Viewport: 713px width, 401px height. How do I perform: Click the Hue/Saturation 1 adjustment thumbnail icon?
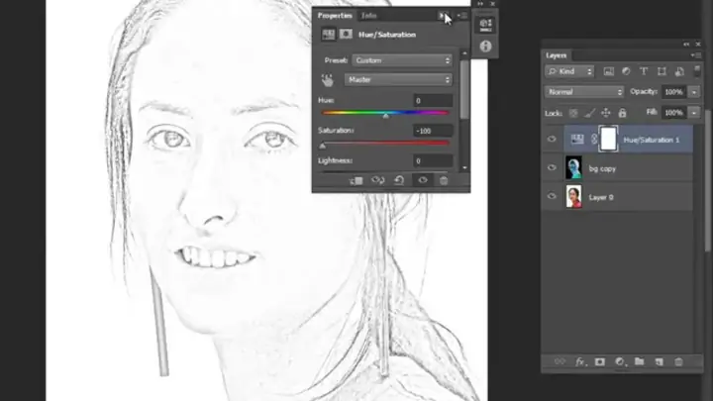[577, 140]
